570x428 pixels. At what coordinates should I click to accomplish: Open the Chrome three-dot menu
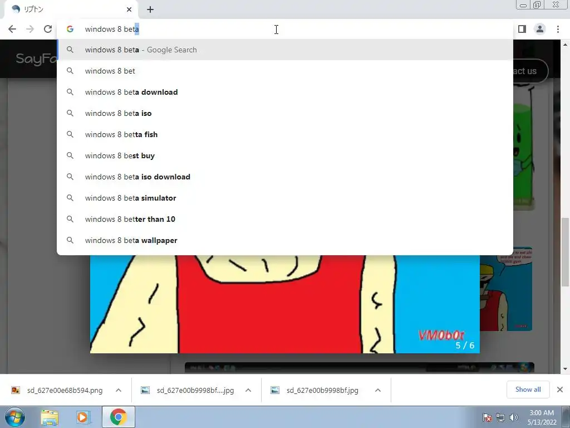(x=558, y=29)
